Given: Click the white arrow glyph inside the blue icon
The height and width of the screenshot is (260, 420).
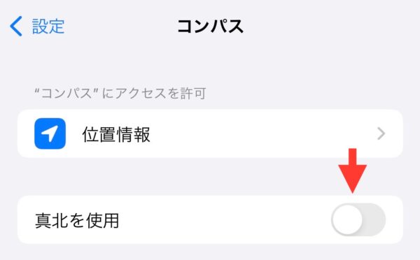Looking at the screenshot, I should tap(50, 133).
